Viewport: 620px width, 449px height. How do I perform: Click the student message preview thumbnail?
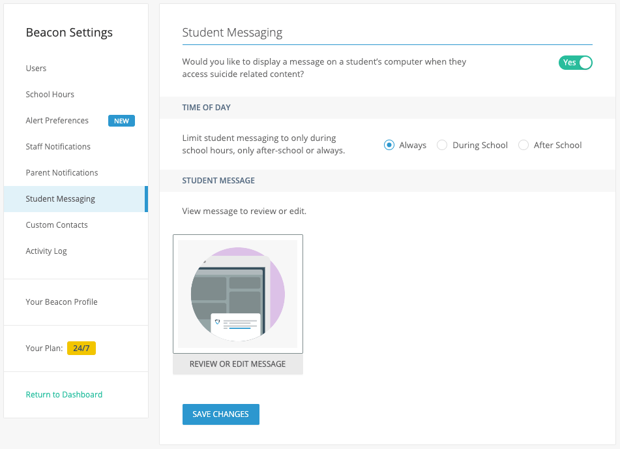pyautogui.click(x=238, y=294)
